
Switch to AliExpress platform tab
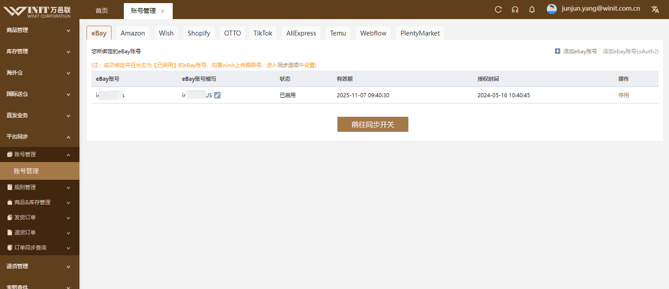[301, 33]
